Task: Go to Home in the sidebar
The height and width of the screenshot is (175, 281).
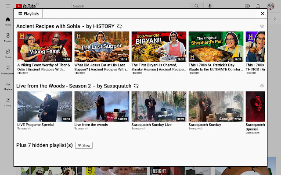Action: coord(8,21)
